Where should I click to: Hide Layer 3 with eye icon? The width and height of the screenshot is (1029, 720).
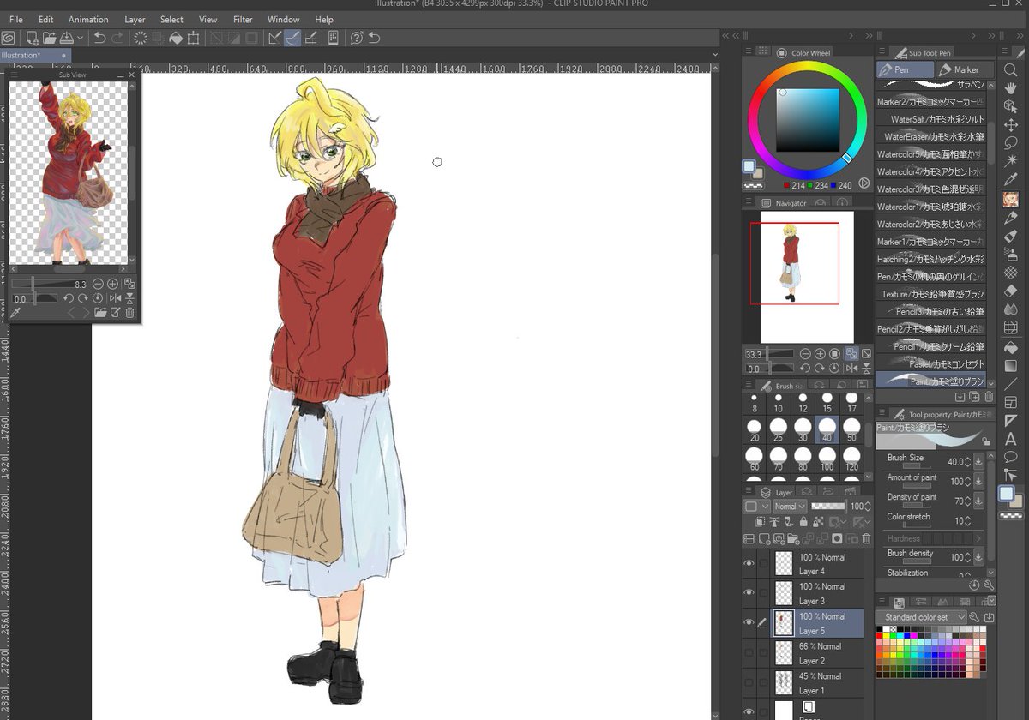(x=749, y=593)
